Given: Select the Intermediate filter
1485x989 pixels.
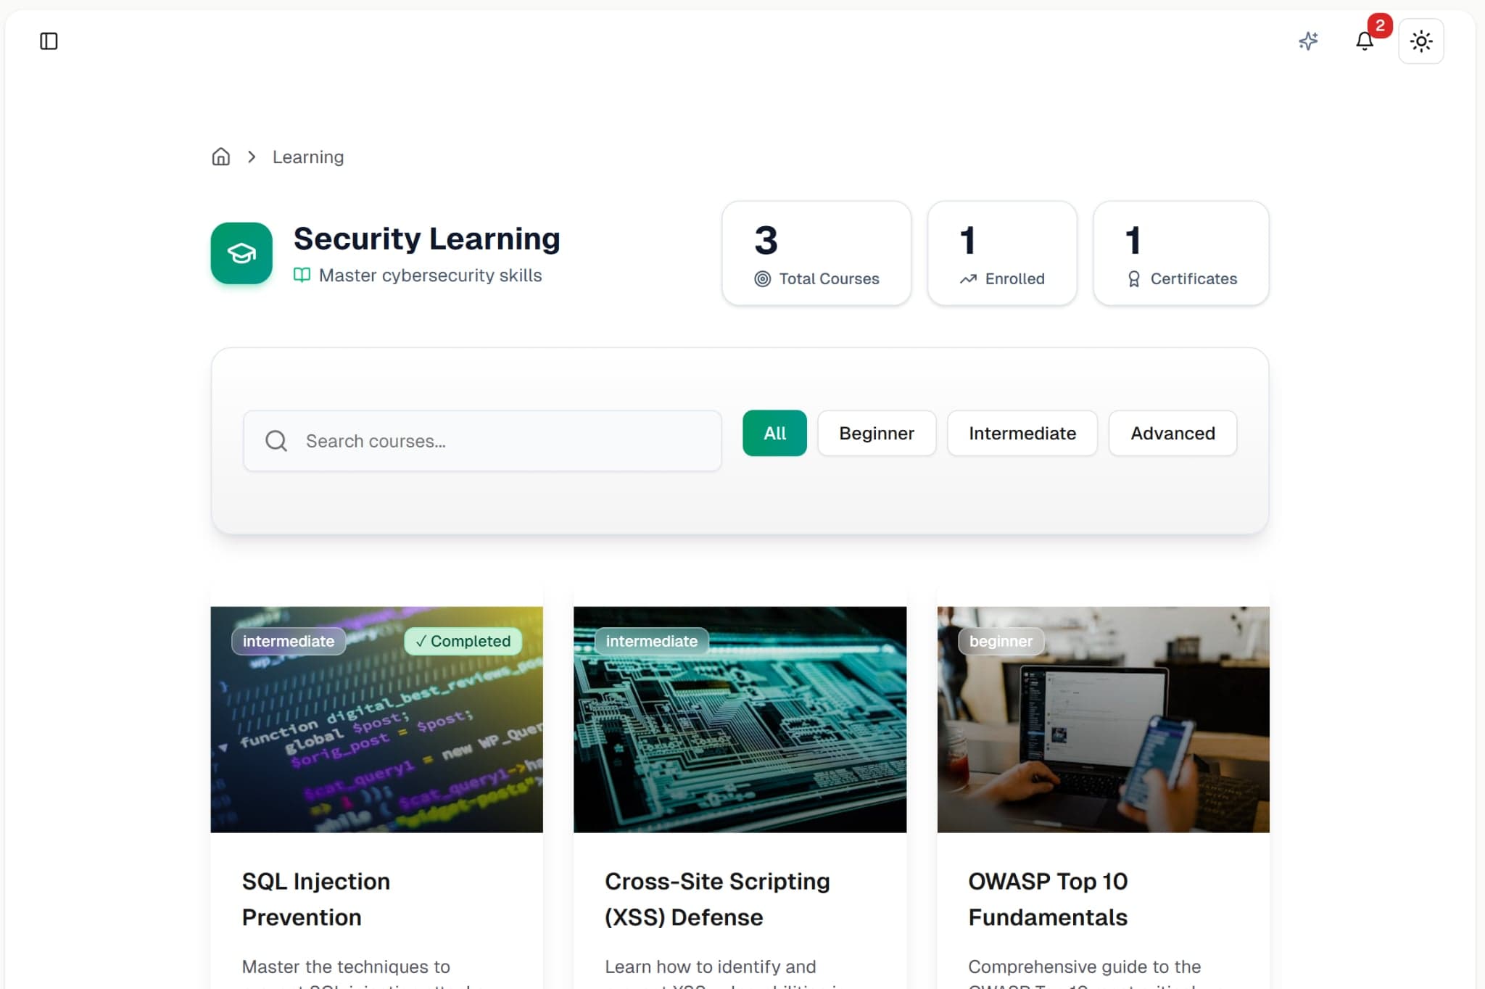Looking at the screenshot, I should tap(1022, 433).
